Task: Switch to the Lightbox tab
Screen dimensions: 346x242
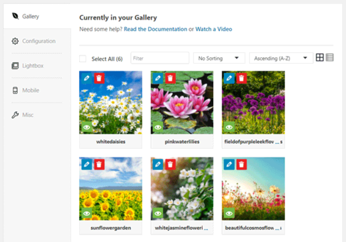Action: click(x=32, y=66)
